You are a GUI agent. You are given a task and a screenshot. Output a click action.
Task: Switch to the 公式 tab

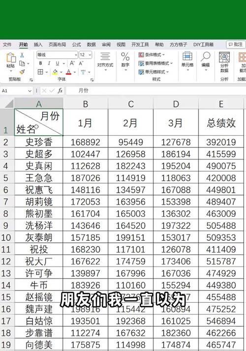[76, 44]
